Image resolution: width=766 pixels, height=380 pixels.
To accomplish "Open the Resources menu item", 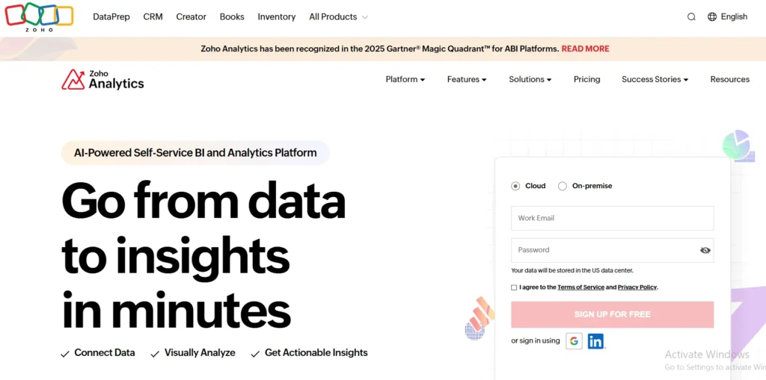I will (730, 79).
